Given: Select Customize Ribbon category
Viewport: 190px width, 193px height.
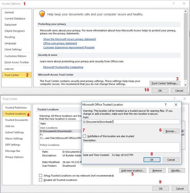Looking at the screenshot, I should pyautogui.click(x=15, y=56).
